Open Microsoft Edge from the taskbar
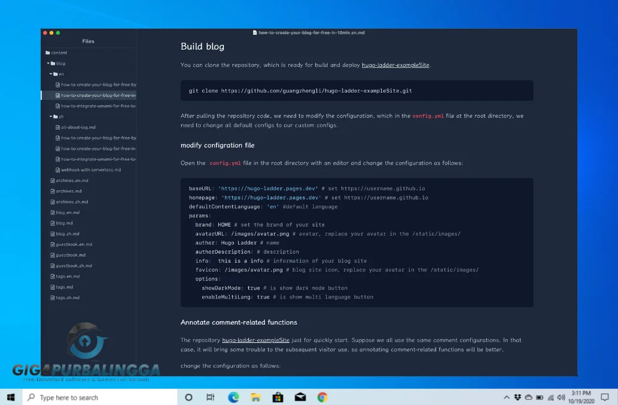Image resolution: width=618 pixels, height=405 pixels. [x=233, y=397]
